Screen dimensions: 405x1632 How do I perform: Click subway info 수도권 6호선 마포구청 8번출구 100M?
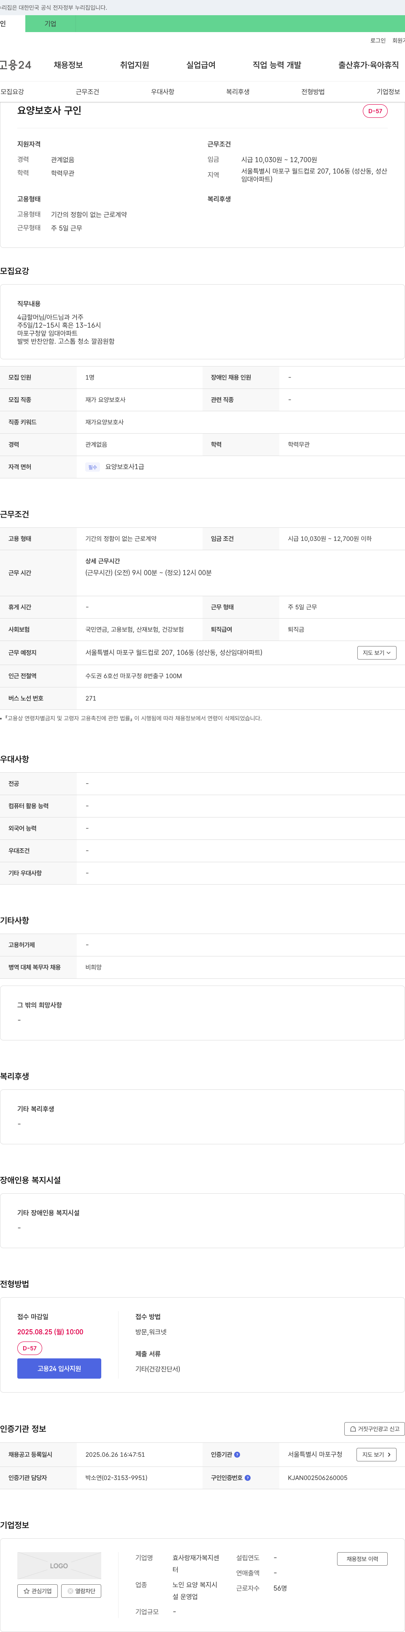pos(133,676)
